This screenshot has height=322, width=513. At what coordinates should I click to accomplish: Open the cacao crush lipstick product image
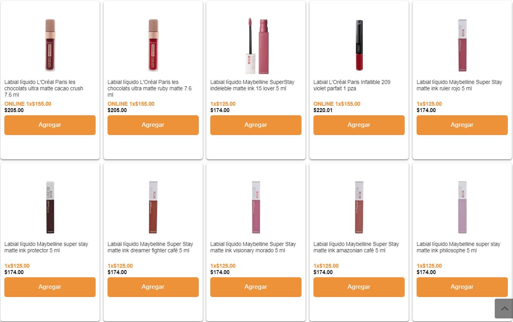click(x=50, y=45)
